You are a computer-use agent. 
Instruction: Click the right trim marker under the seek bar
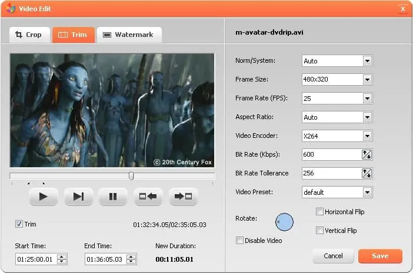(x=44, y=184)
